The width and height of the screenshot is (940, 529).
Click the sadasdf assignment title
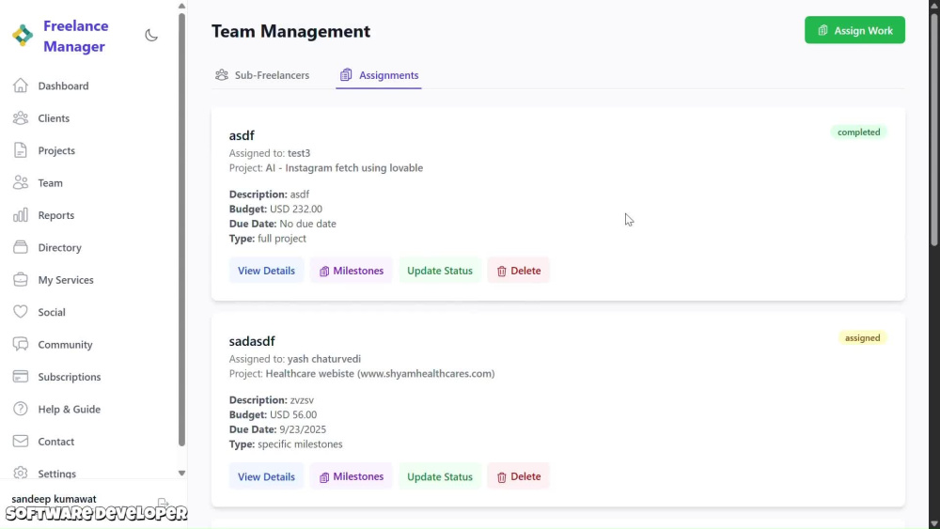[x=252, y=341]
